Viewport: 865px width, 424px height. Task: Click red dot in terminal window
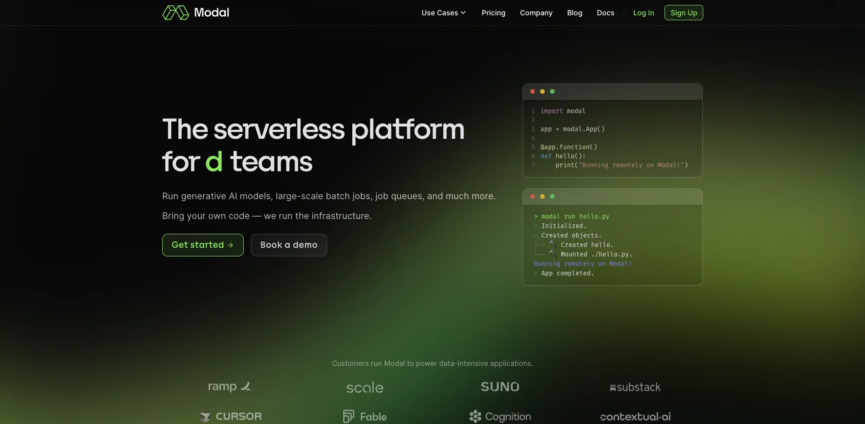pyautogui.click(x=533, y=196)
